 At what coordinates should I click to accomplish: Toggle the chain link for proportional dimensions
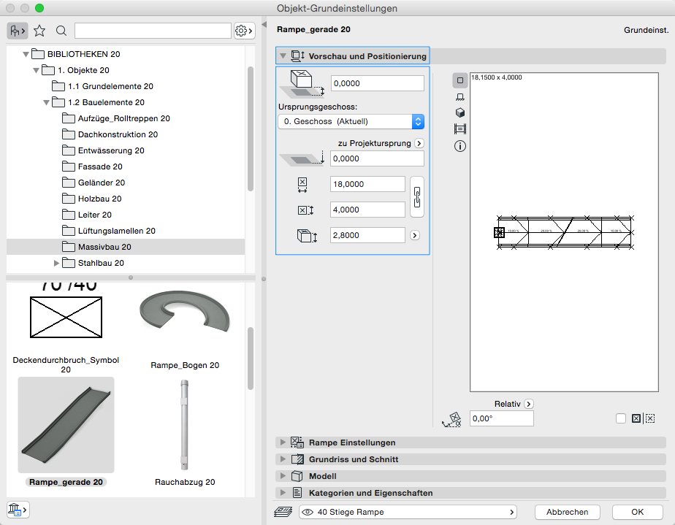click(x=417, y=197)
